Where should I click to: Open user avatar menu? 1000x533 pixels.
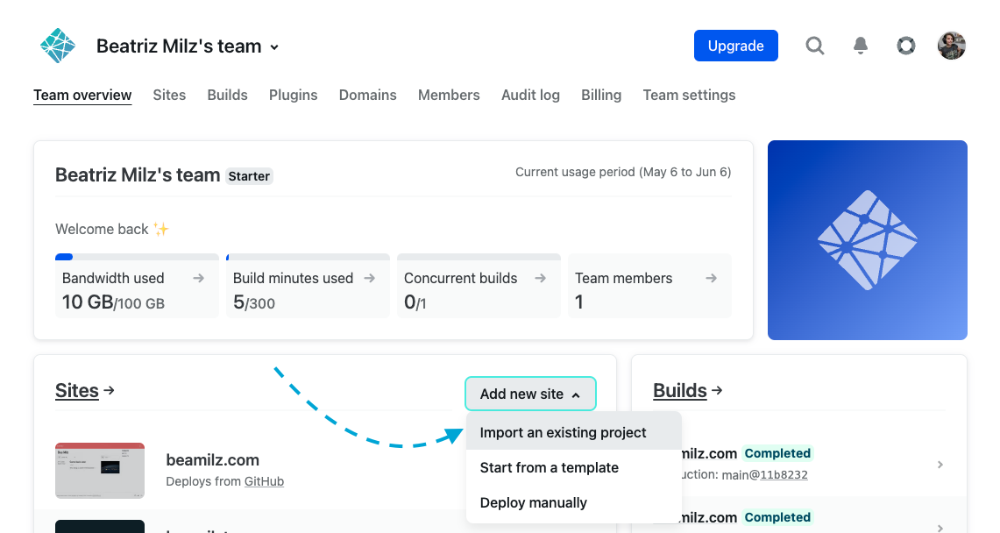(951, 46)
